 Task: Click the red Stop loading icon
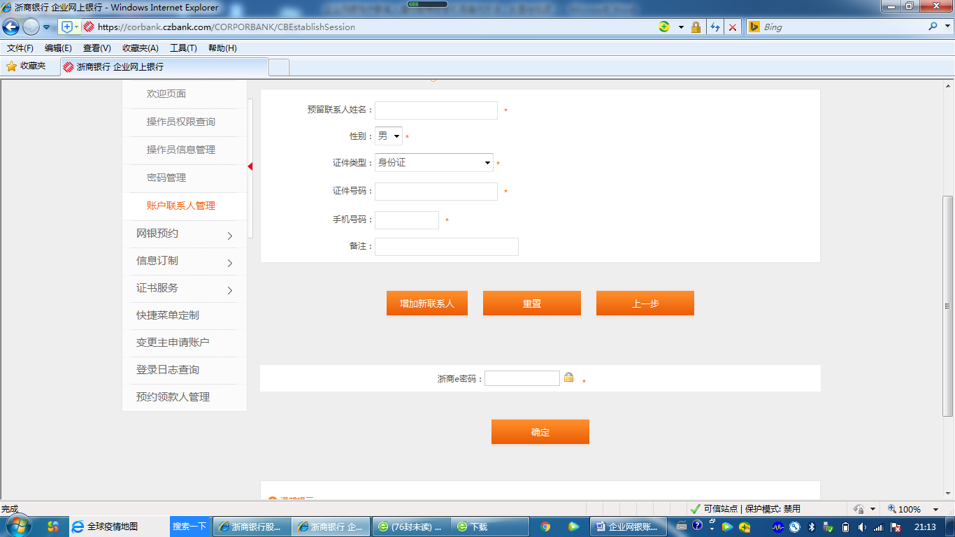[732, 27]
